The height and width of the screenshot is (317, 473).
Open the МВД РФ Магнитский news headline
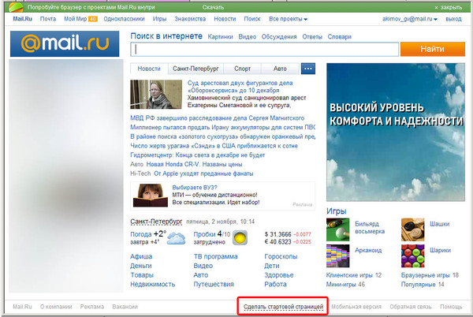pyautogui.click(x=218, y=118)
